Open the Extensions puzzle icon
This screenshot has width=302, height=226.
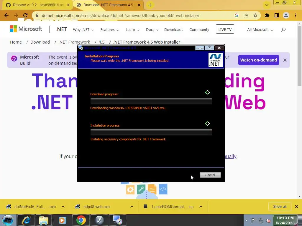pos(267,15)
